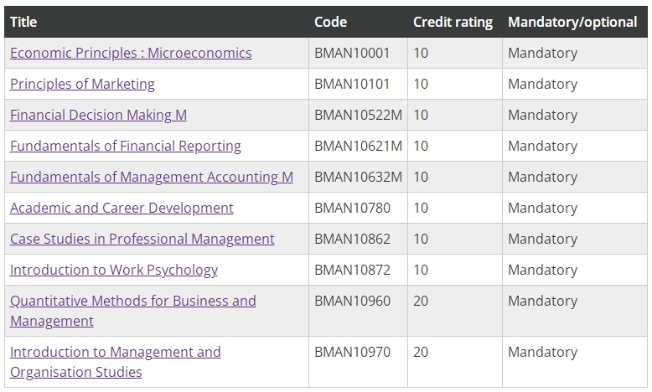Image resolution: width=652 pixels, height=392 pixels.
Task: Select code cell BMAN10872
Action: click(x=352, y=270)
